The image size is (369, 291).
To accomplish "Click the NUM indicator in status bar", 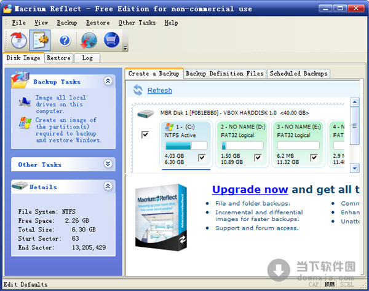I will (330, 284).
